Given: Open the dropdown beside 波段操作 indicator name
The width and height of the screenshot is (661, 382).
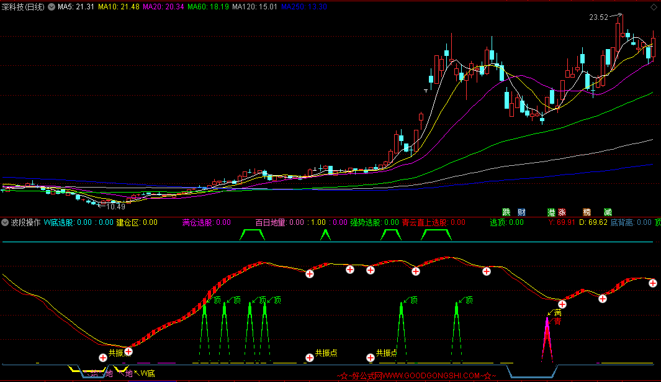Looking at the screenshot, I should [x=5, y=222].
